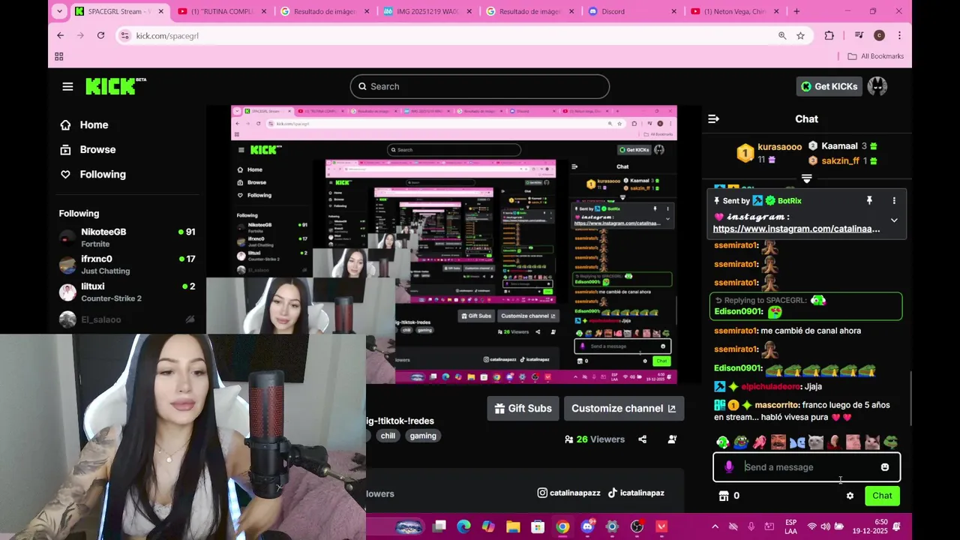The image size is (960, 540).
Task: Switch to the Discord browser tab
Action: tap(632, 11)
